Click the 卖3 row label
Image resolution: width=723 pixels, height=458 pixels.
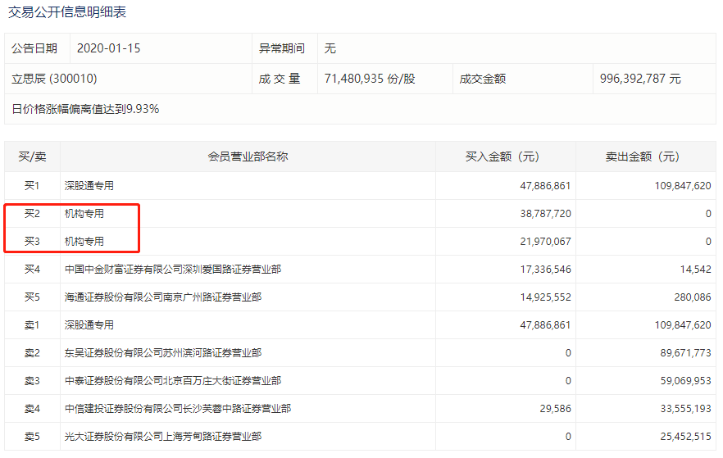[32, 381]
